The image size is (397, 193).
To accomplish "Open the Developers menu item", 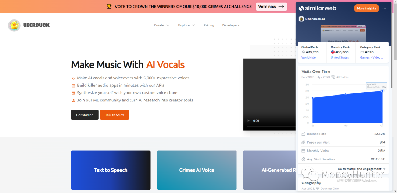I will coord(231,25).
